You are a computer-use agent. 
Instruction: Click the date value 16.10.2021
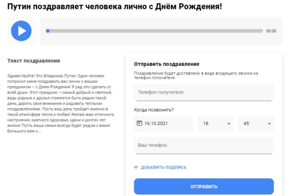coord(156,123)
